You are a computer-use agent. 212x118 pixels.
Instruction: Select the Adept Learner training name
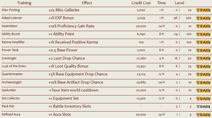coord(12,18)
